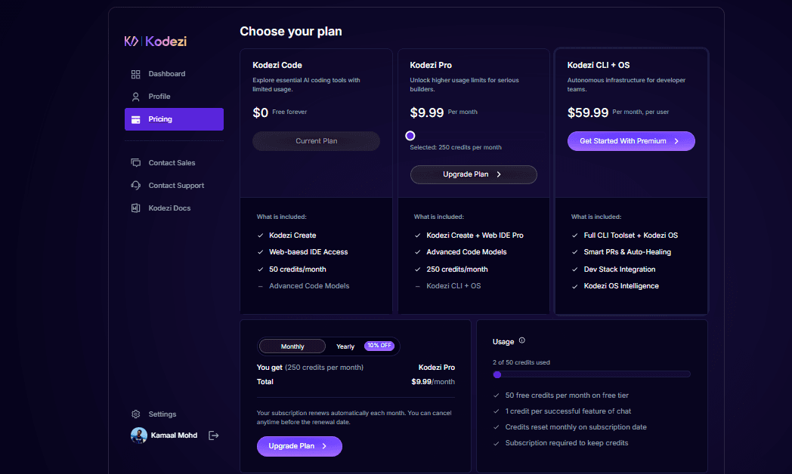This screenshot has width=792, height=474.
Task: Select the 250 credits per month radio button
Action: 410,135
